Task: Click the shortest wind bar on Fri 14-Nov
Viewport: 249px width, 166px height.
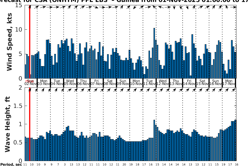Action: 191,77
